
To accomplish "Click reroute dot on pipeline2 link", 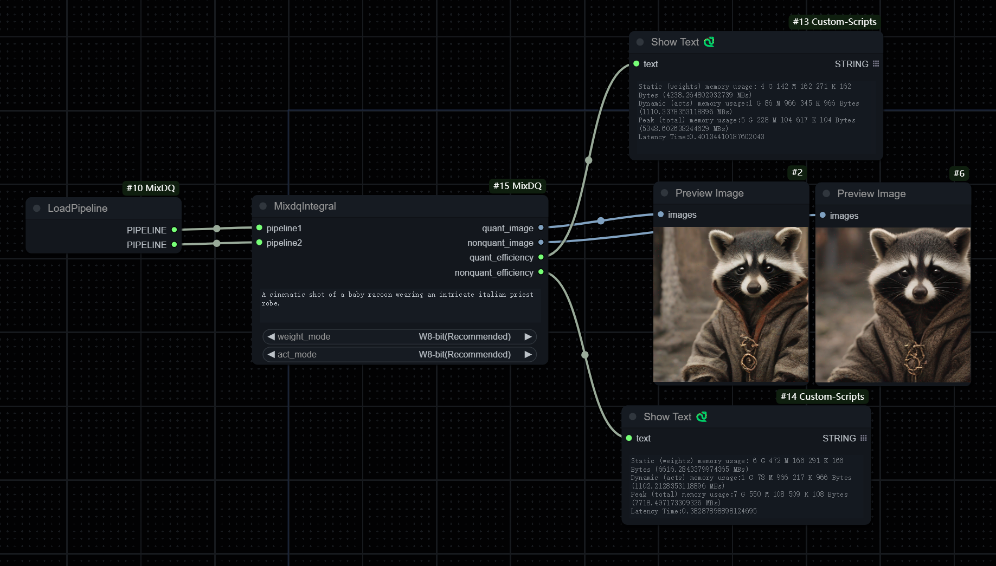I will (217, 243).
